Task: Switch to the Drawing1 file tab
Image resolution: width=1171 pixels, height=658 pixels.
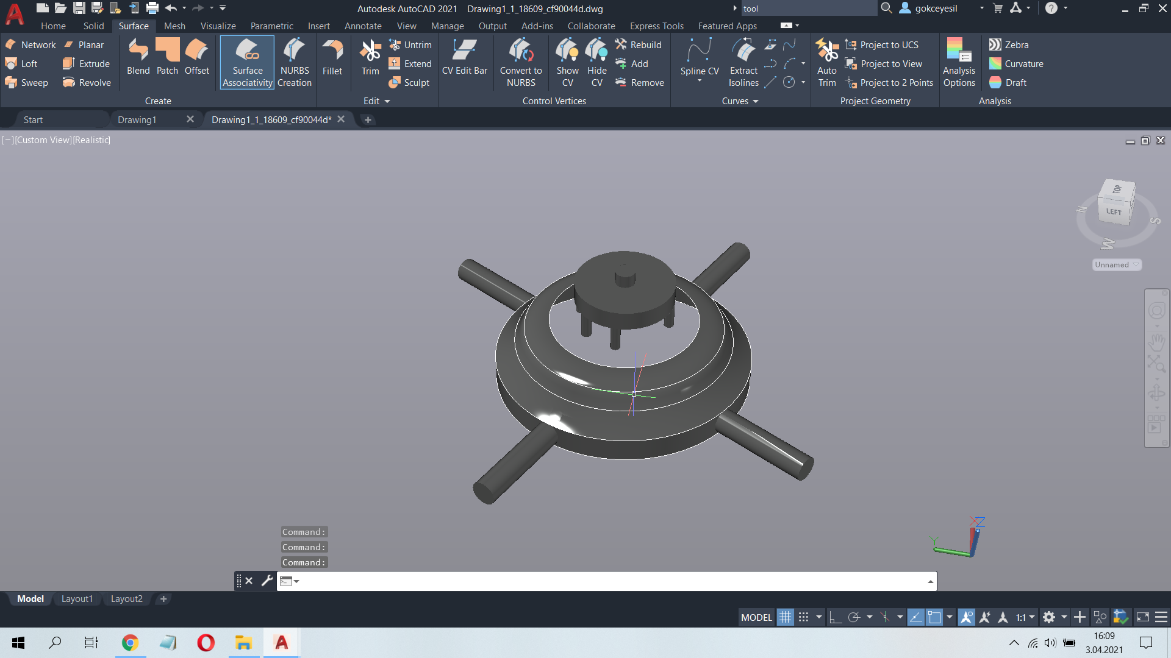Action: tap(137, 120)
